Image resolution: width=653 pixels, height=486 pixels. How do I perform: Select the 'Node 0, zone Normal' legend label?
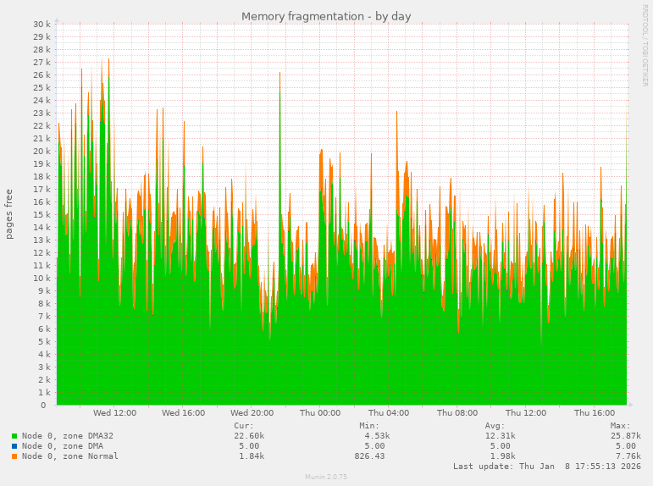coord(70,456)
